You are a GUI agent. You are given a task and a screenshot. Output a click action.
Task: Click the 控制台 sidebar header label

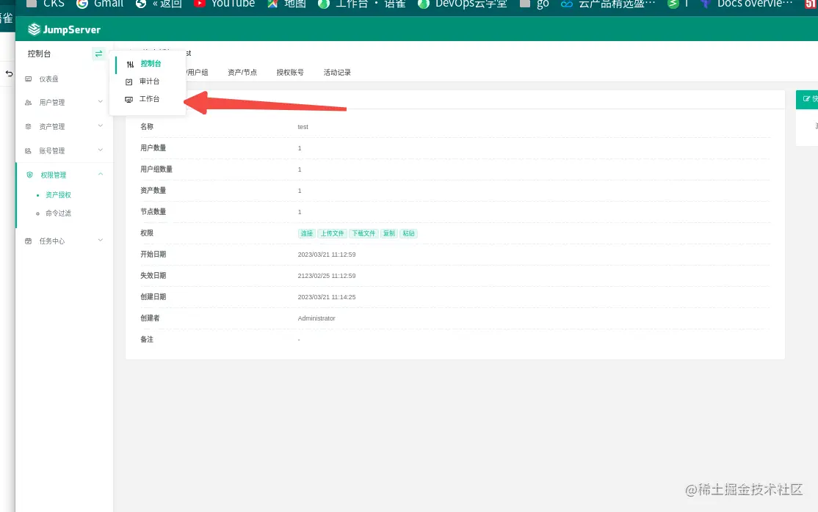click(39, 54)
